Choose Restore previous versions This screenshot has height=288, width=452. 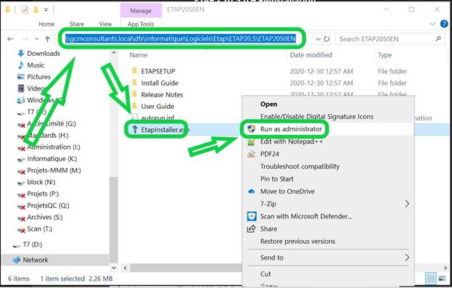coord(297,242)
